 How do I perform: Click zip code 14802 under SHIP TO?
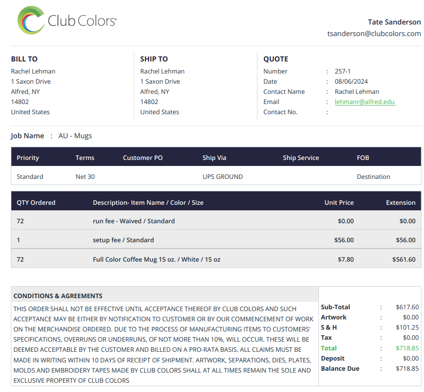tap(149, 102)
